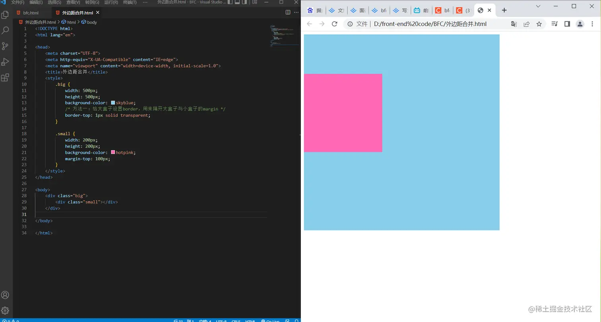Open the Extensions view in VS Code
This screenshot has height=322, width=601.
click(6, 78)
